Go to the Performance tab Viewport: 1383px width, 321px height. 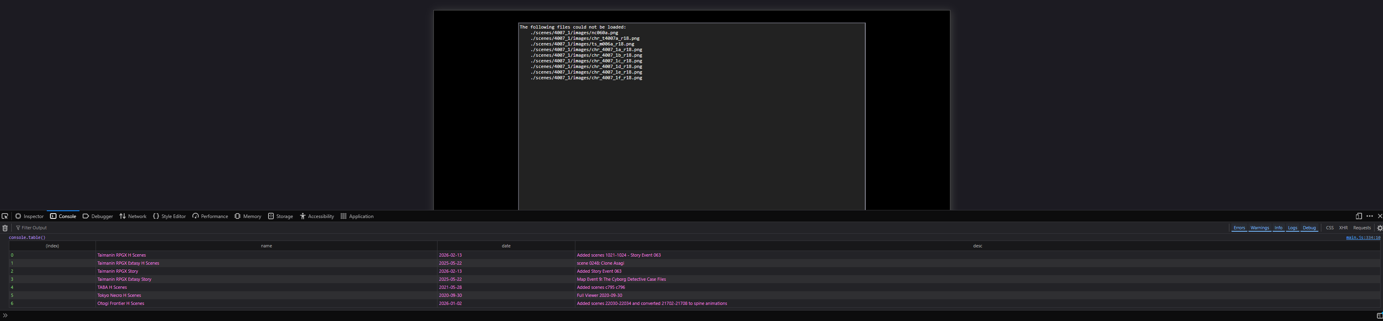click(x=210, y=216)
